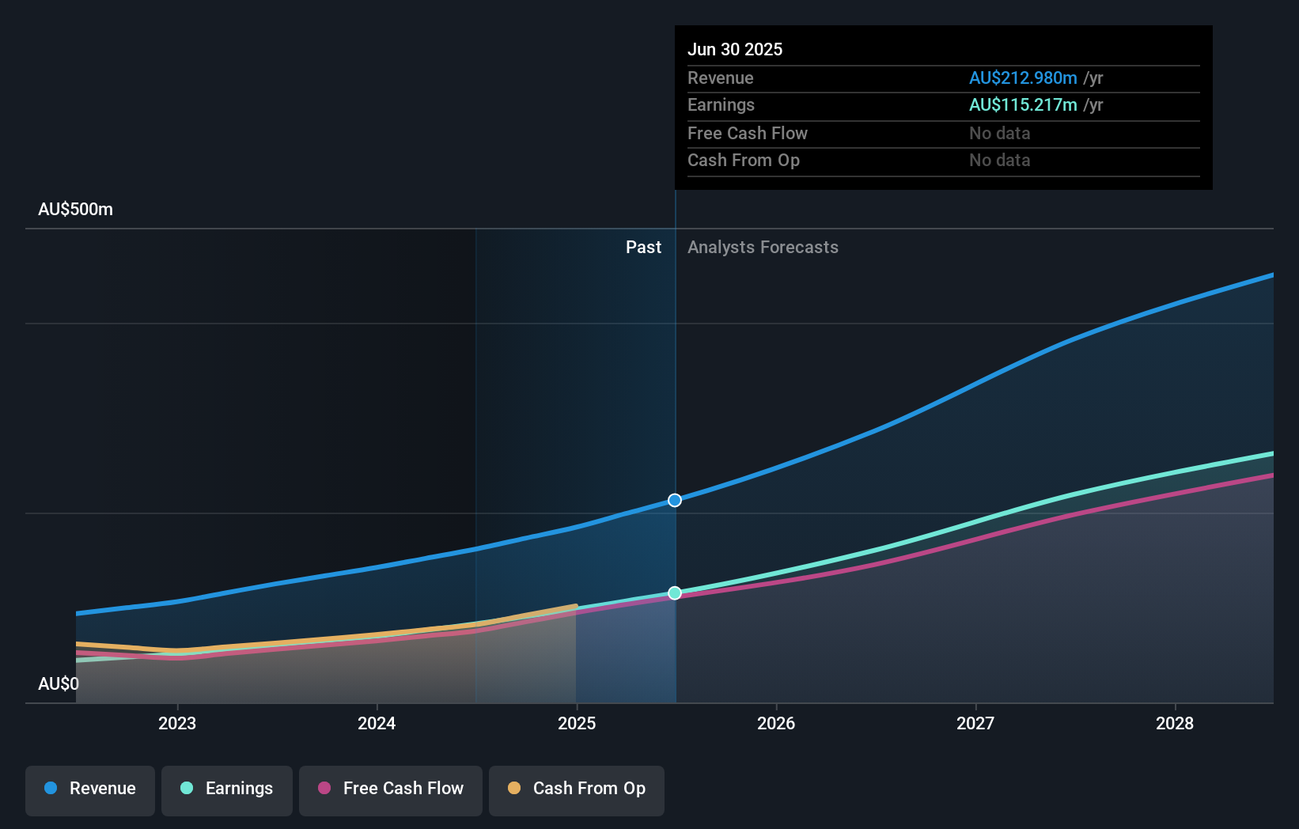The image size is (1299, 829).
Task: Switch to the Past section of chart
Action: (643, 247)
